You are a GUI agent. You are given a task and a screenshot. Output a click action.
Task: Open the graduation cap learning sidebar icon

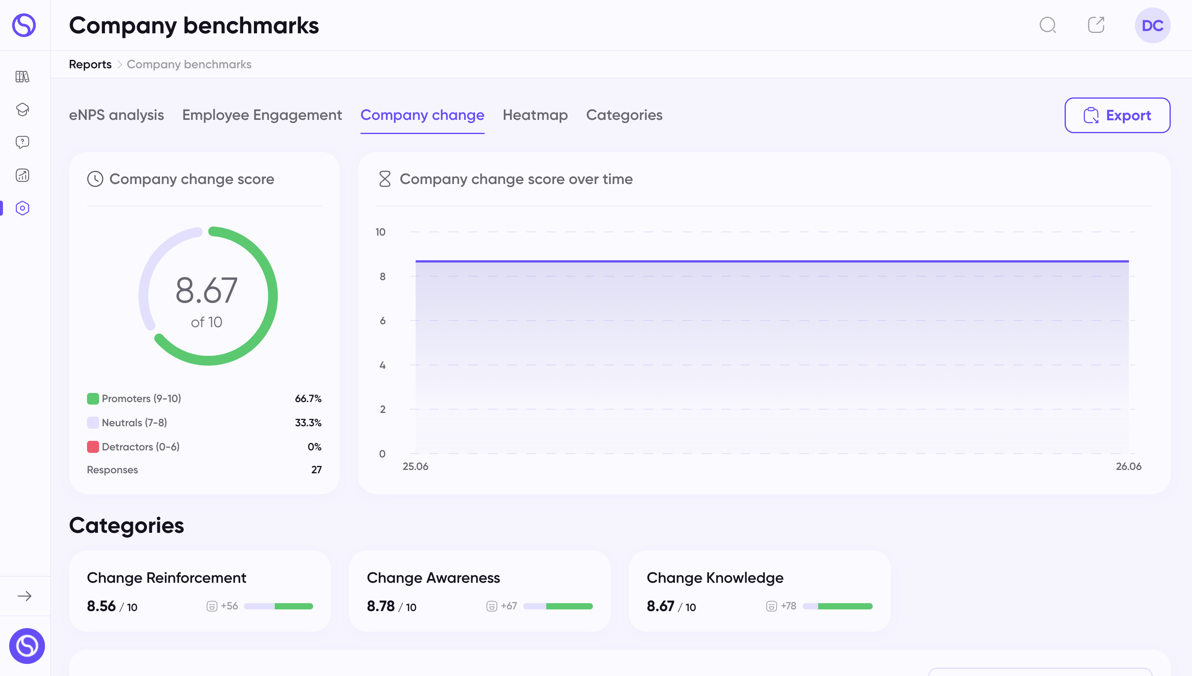[22, 109]
